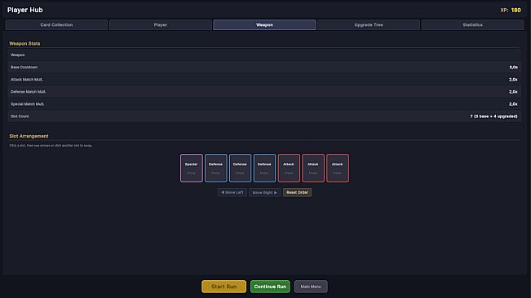The width and height of the screenshot is (531, 298).
Task: Start a new run
Action: (223, 287)
